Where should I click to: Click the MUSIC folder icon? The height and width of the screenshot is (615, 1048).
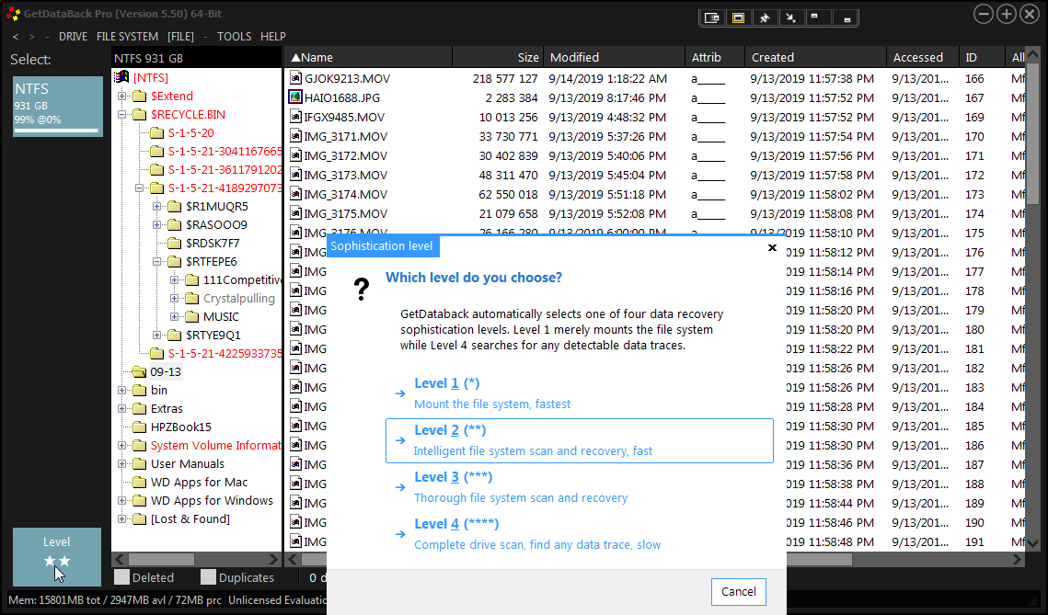(x=191, y=316)
